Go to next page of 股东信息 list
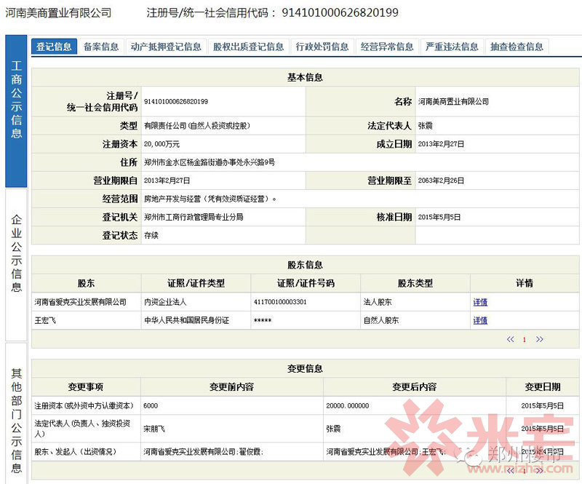This screenshot has width=582, height=484. (539, 339)
